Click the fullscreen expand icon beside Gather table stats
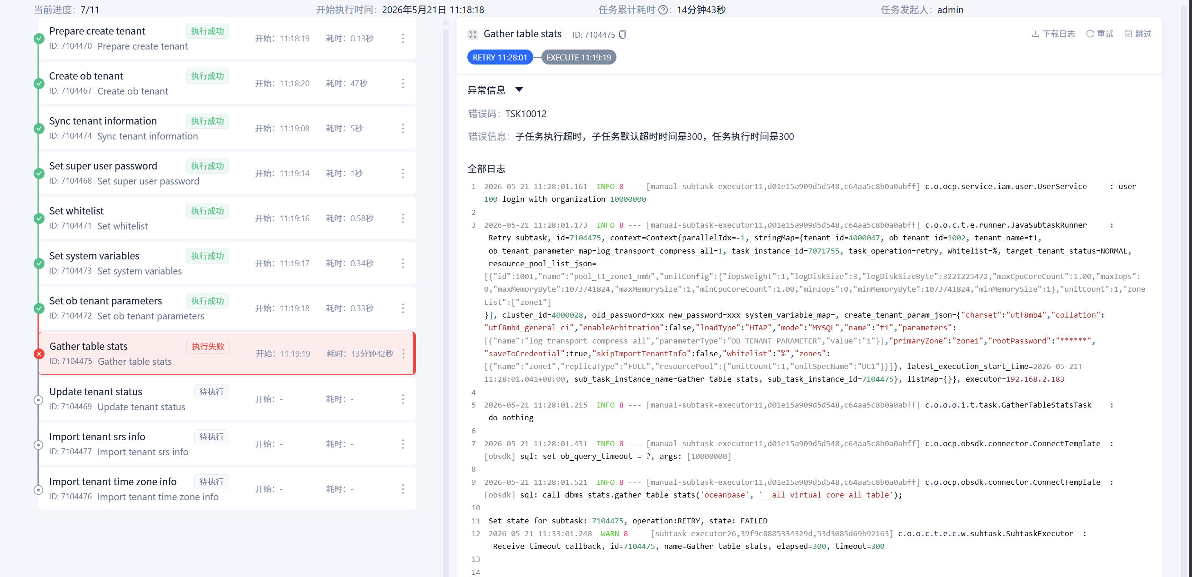 tap(472, 34)
